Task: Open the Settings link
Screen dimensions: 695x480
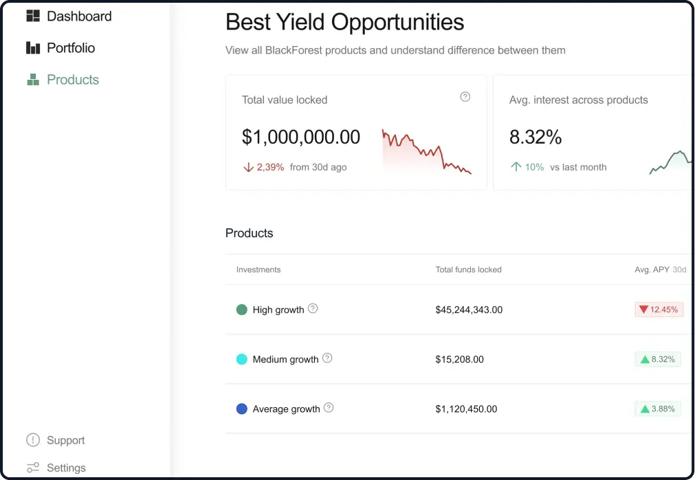Action: coord(66,468)
